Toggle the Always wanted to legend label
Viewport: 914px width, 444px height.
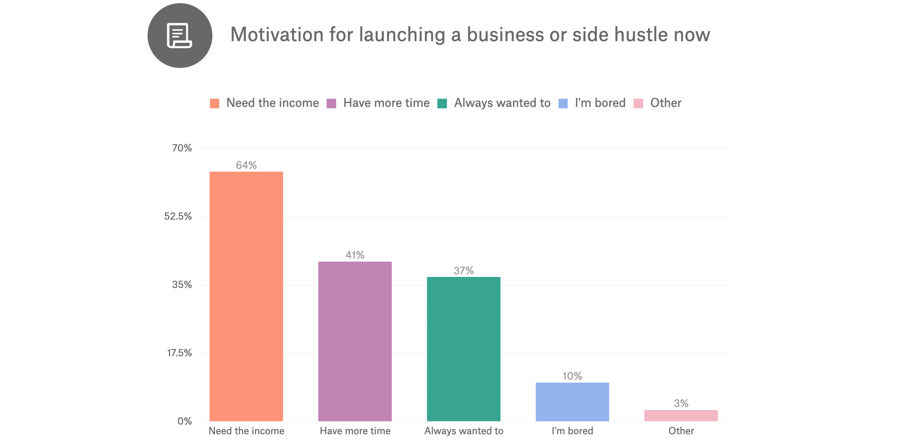tap(502, 103)
